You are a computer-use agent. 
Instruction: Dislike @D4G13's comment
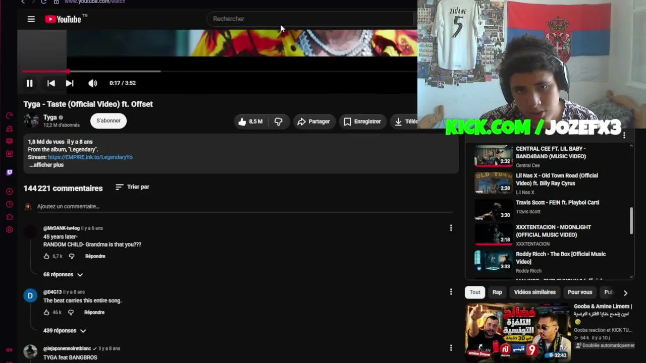71,313
